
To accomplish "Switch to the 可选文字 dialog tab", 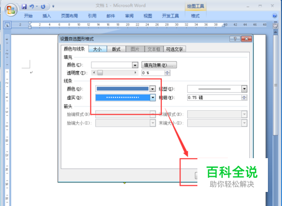I will 175,49.
